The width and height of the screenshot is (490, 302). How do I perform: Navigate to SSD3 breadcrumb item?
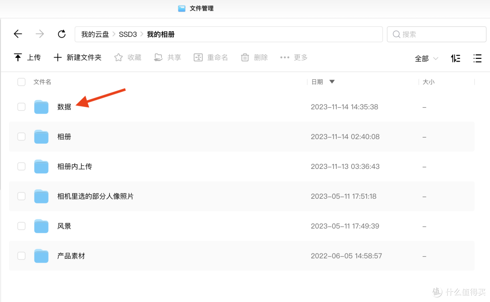tap(127, 34)
